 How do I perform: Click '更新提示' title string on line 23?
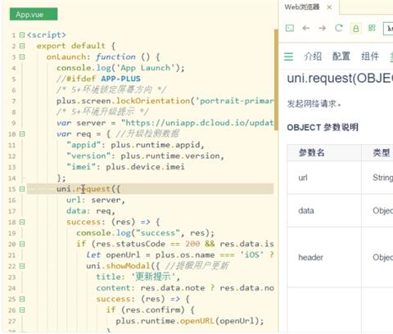pos(153,277)
